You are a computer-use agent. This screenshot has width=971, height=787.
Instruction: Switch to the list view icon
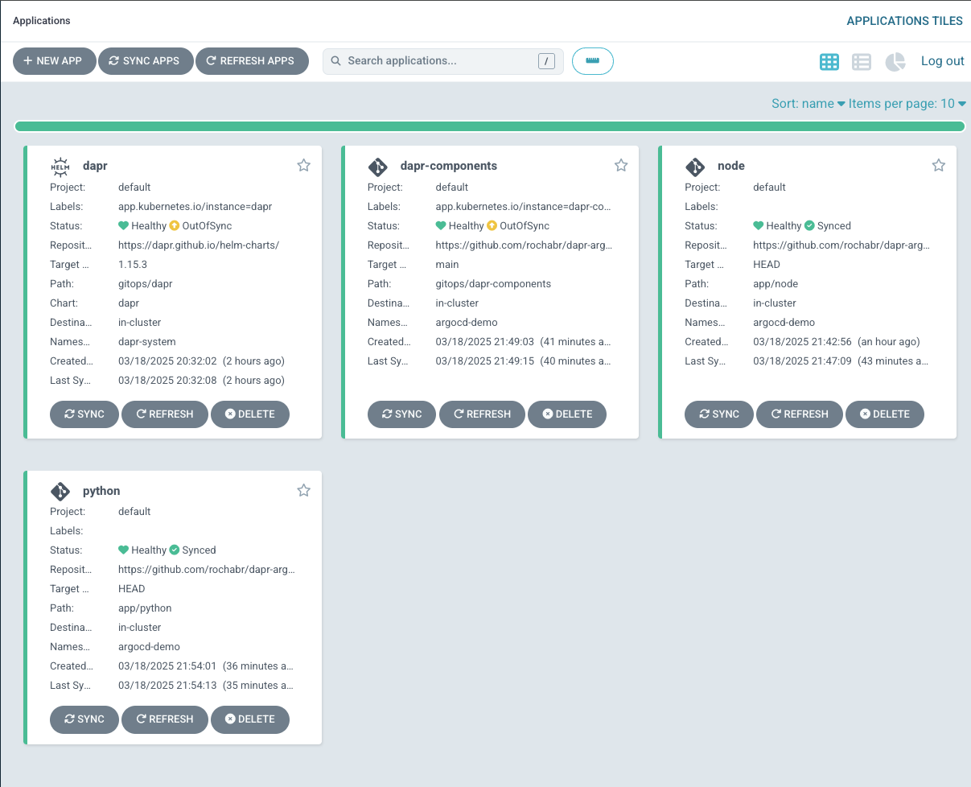[x=862, y=62]
